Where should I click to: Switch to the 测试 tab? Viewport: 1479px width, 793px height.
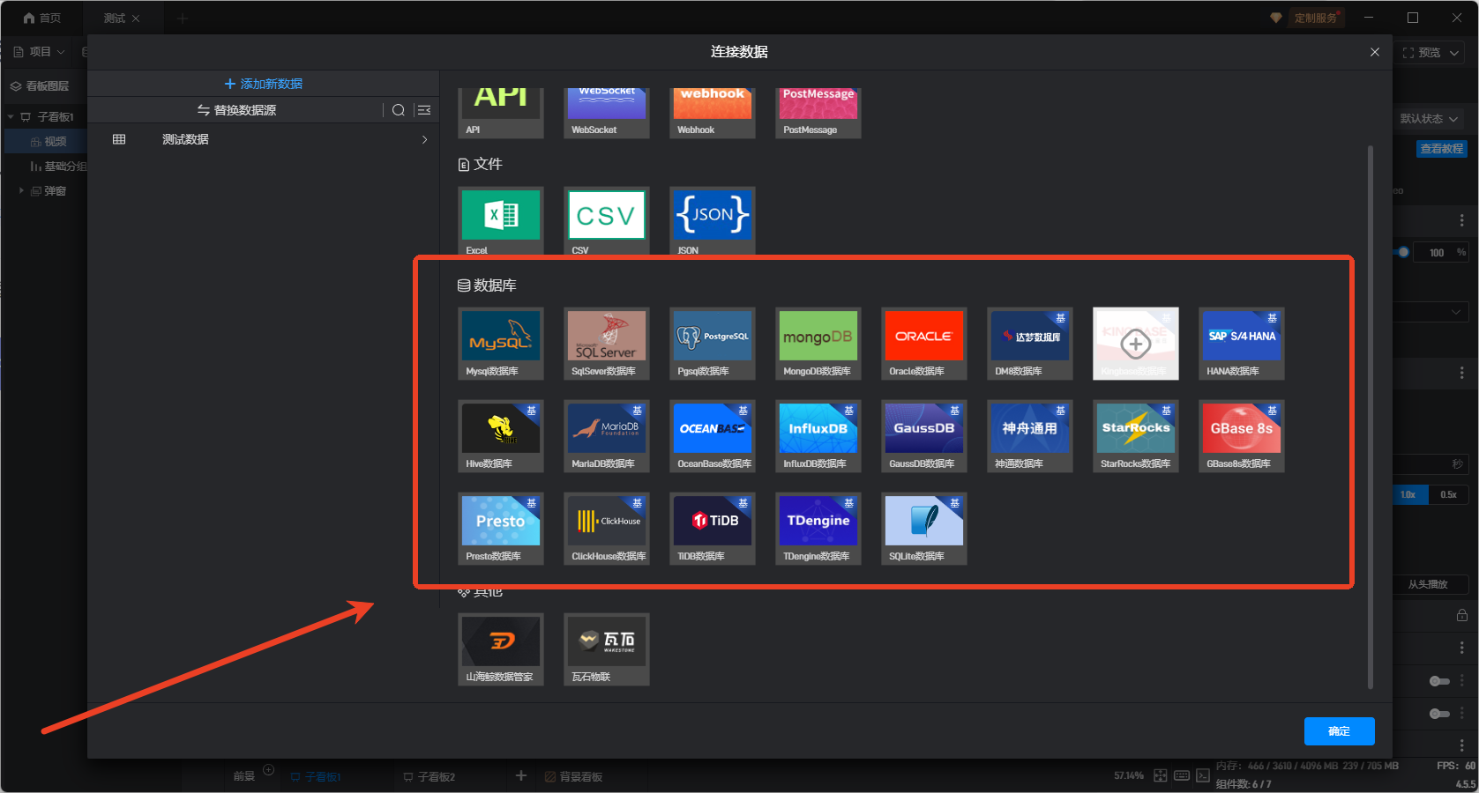(x=115, y=18)
